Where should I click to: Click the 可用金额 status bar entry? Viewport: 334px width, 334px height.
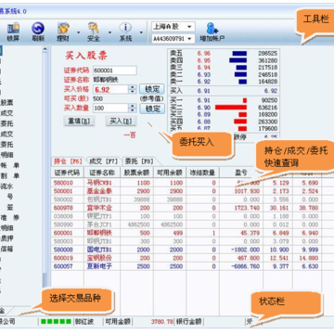118,322
